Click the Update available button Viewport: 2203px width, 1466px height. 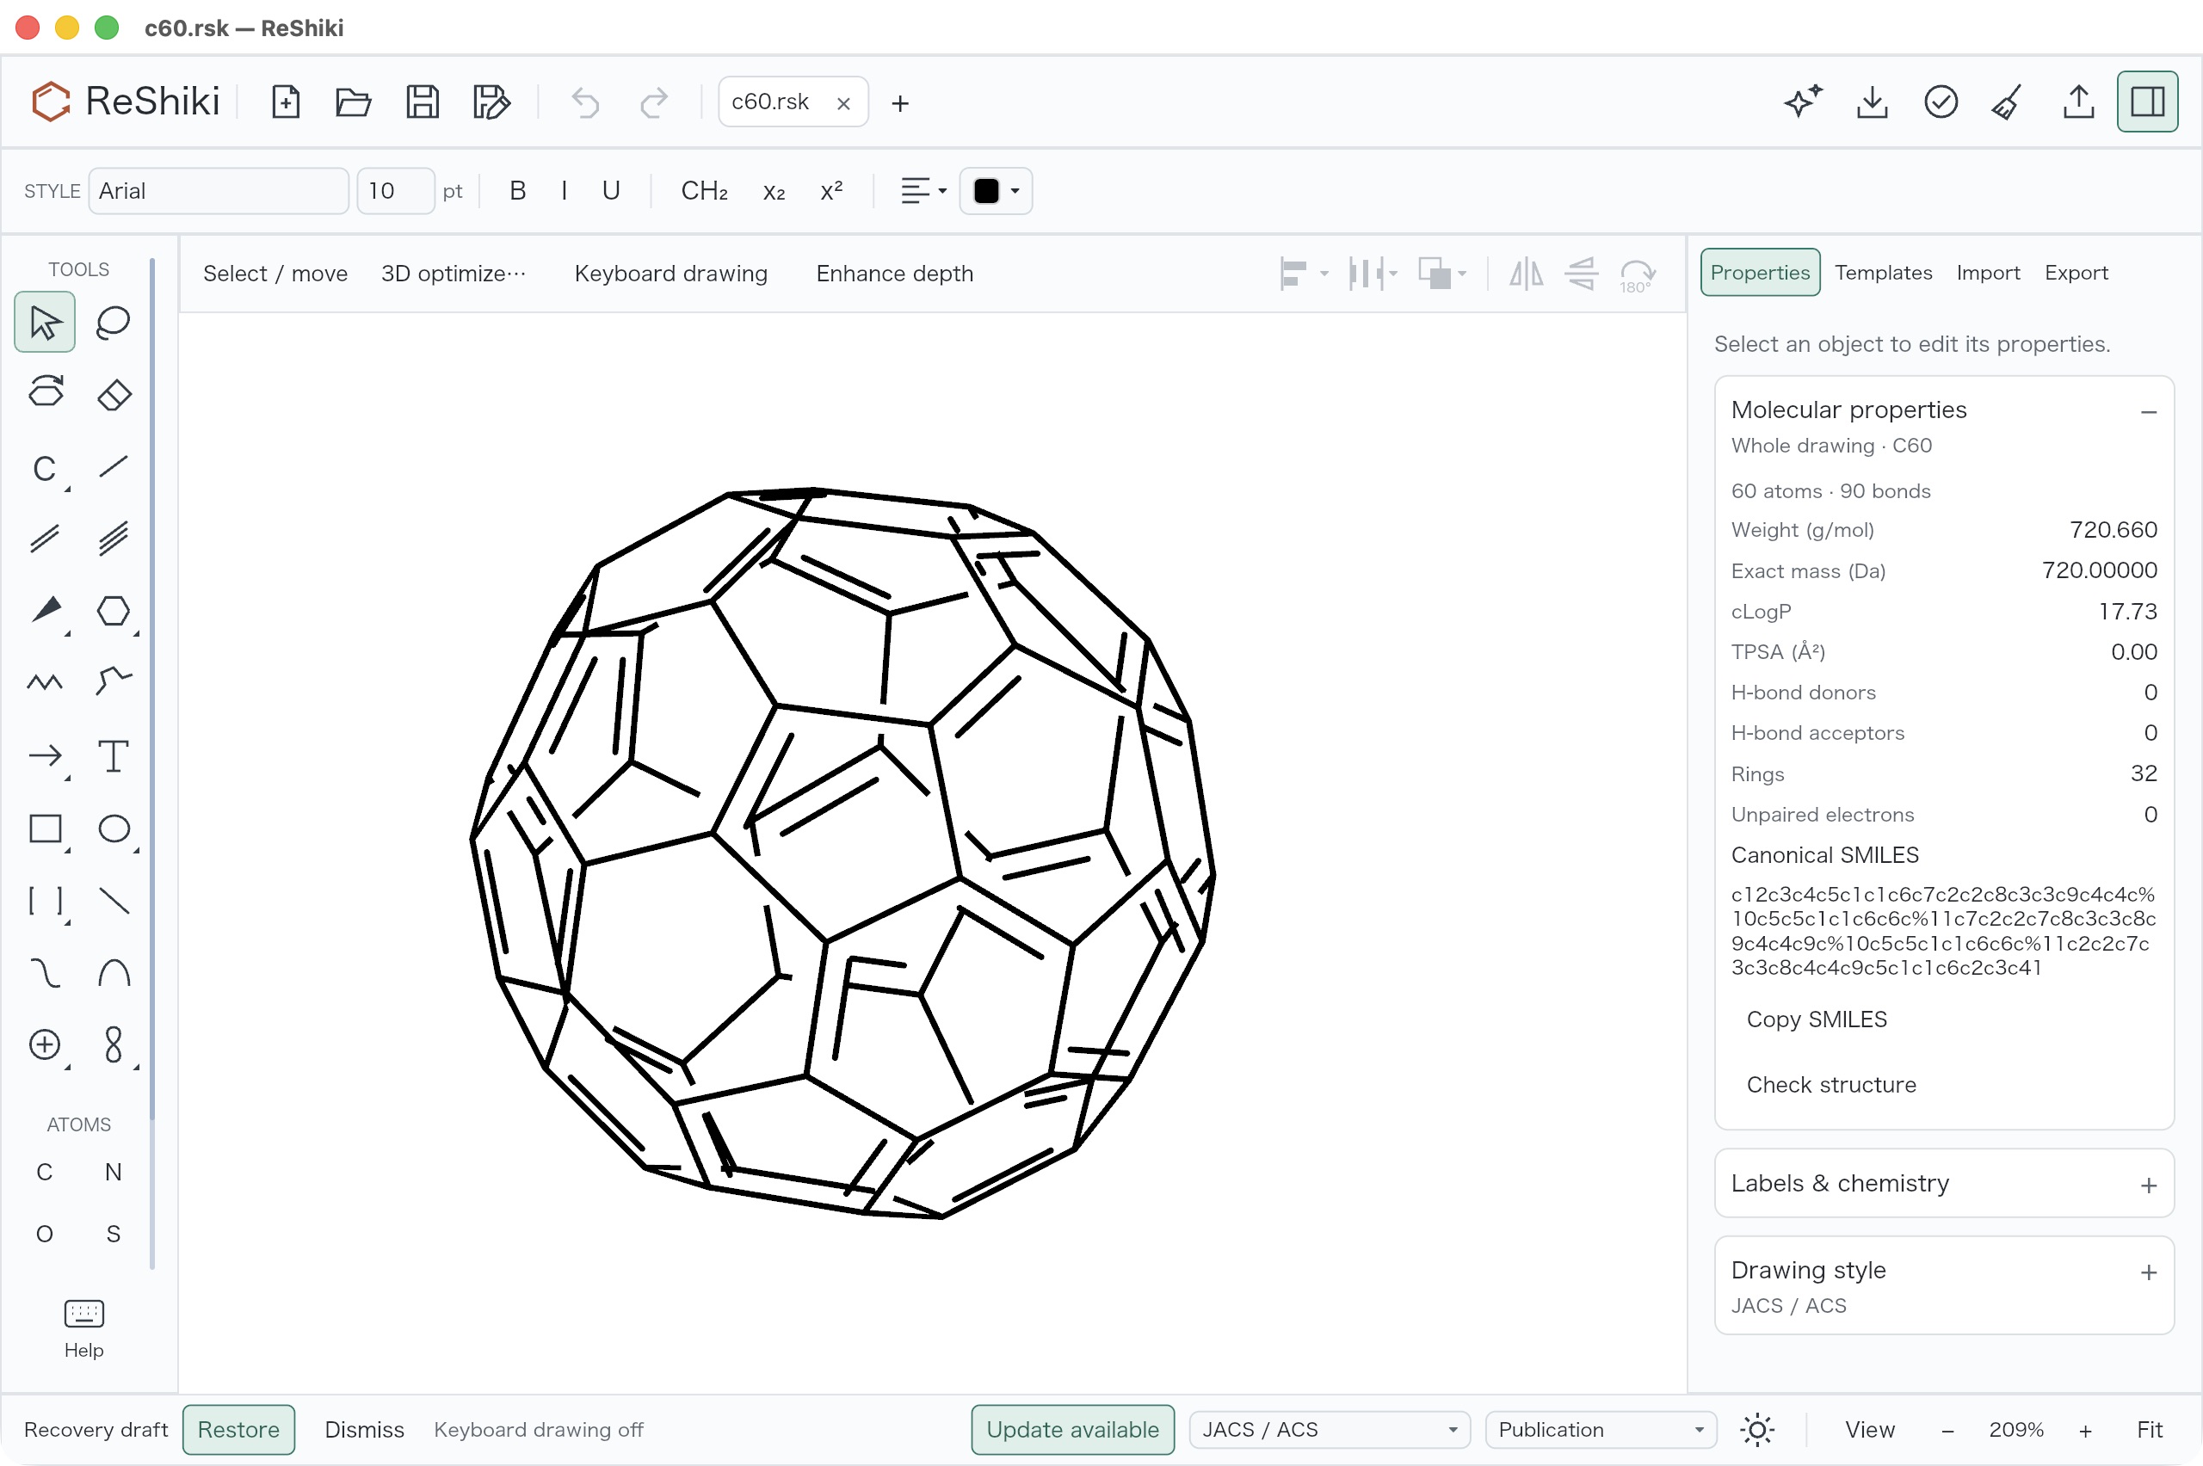[1071, 1430]
